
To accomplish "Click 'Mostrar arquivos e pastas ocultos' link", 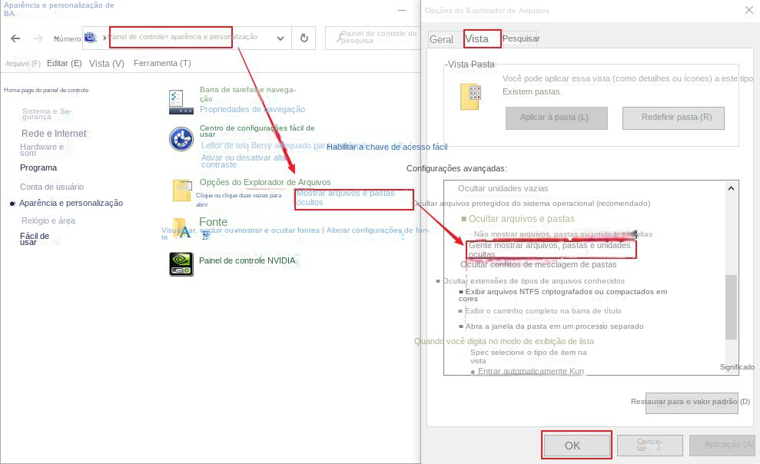I will point(345,198).
